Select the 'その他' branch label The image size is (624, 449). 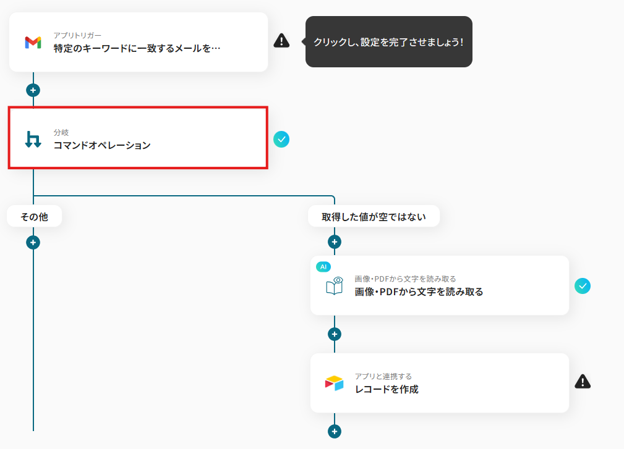34,217
